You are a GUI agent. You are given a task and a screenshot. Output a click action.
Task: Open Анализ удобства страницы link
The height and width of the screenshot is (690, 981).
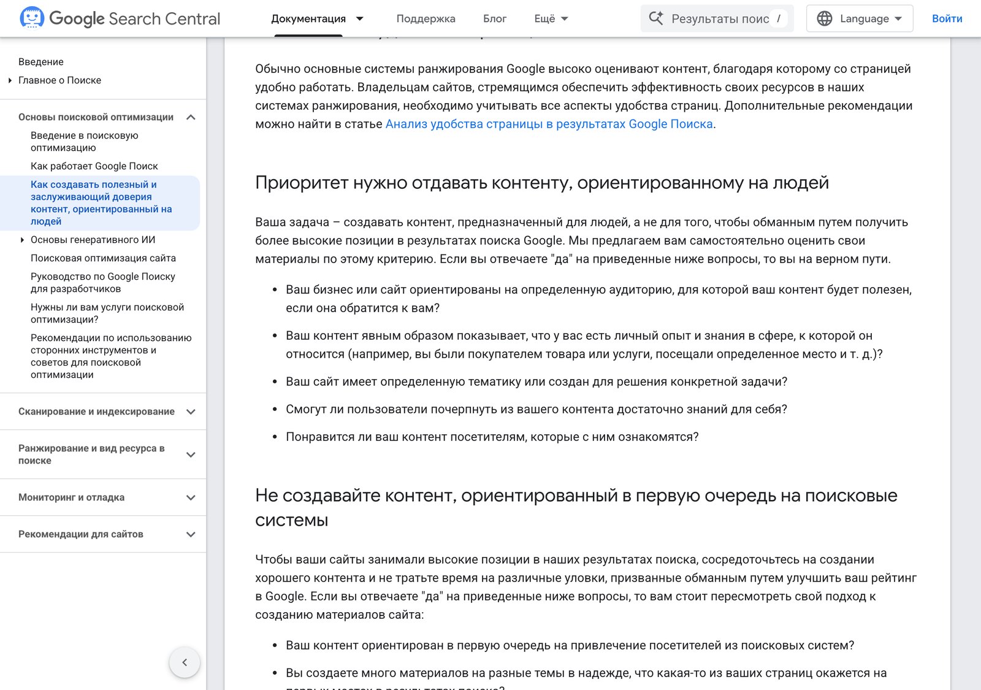coord(549,124)
